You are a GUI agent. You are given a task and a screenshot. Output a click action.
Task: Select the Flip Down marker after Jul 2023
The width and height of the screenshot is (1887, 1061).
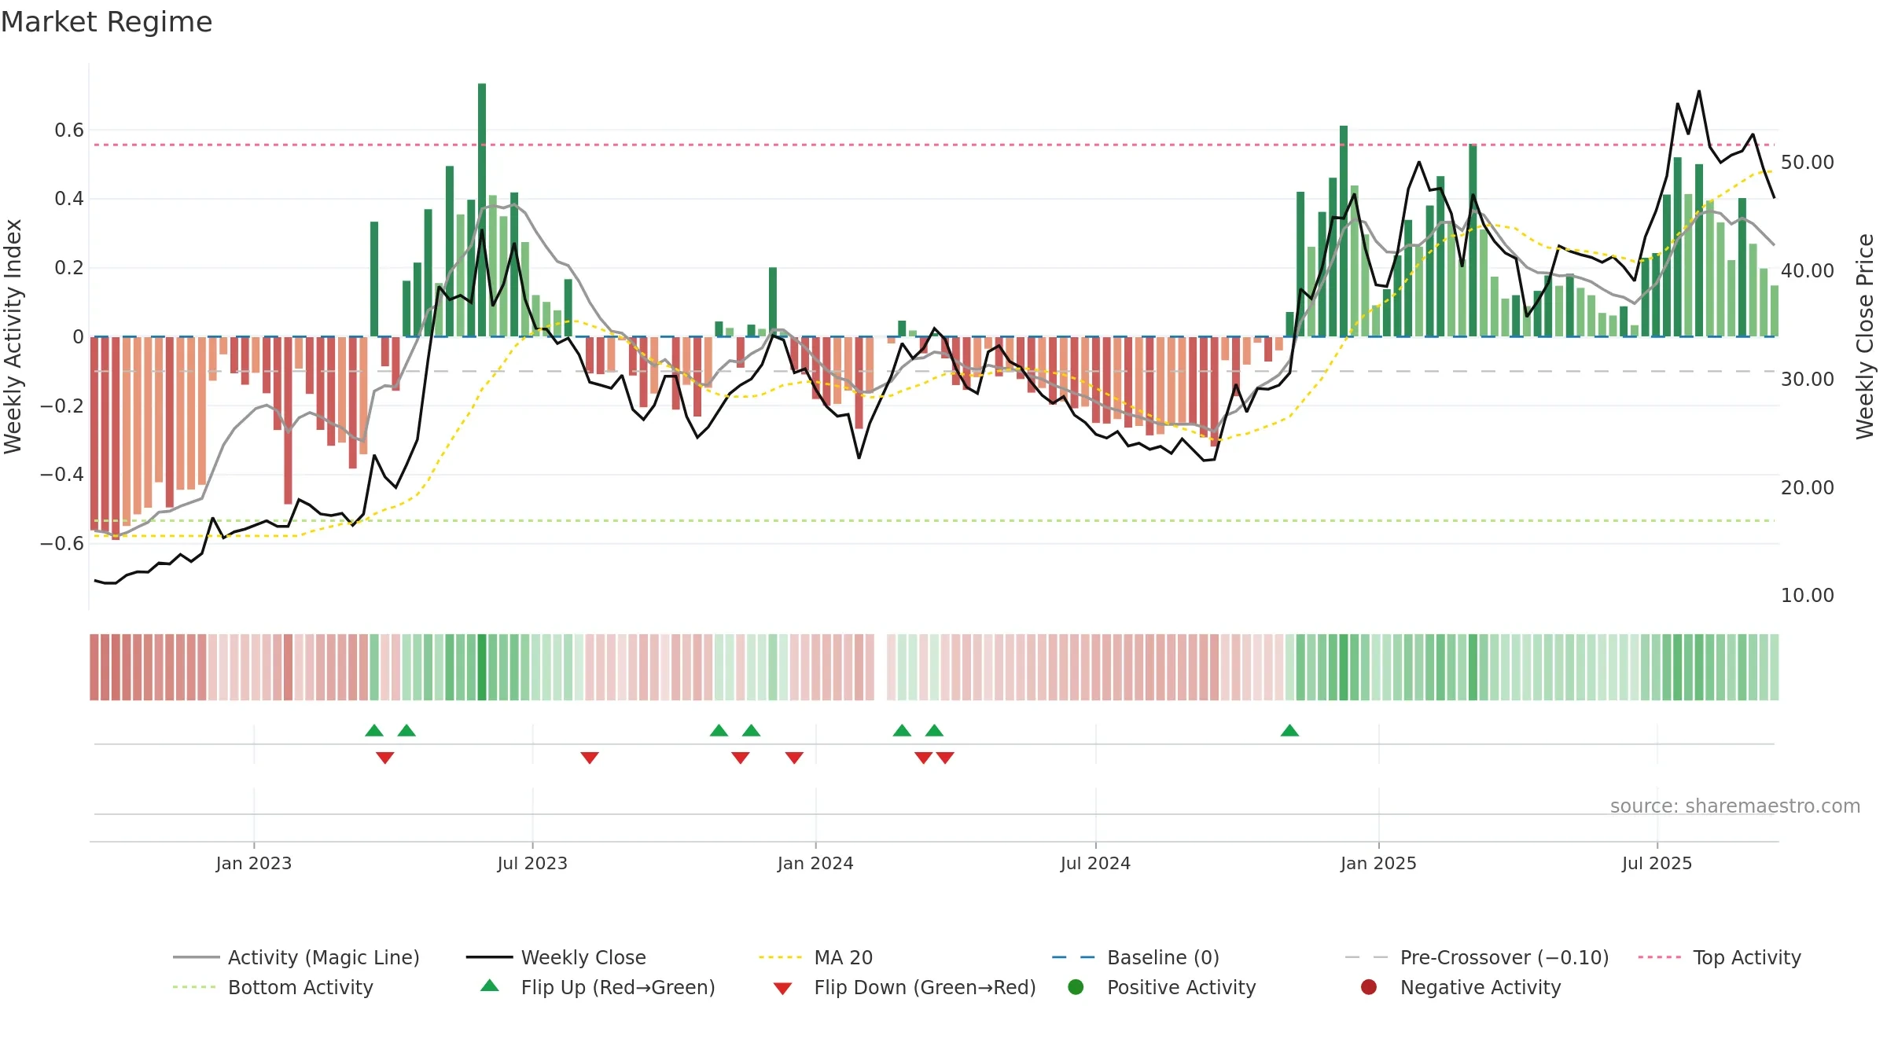pyautogui.click(x=590, y=758)
